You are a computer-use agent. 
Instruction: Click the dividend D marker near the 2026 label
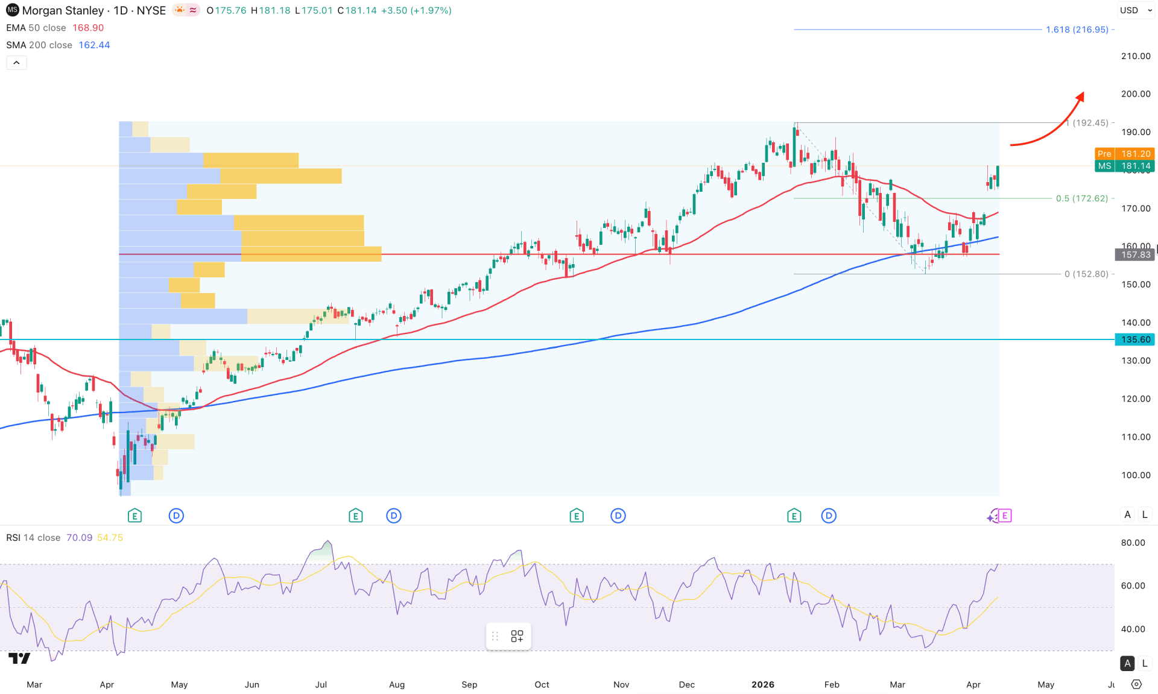(829, 516)
